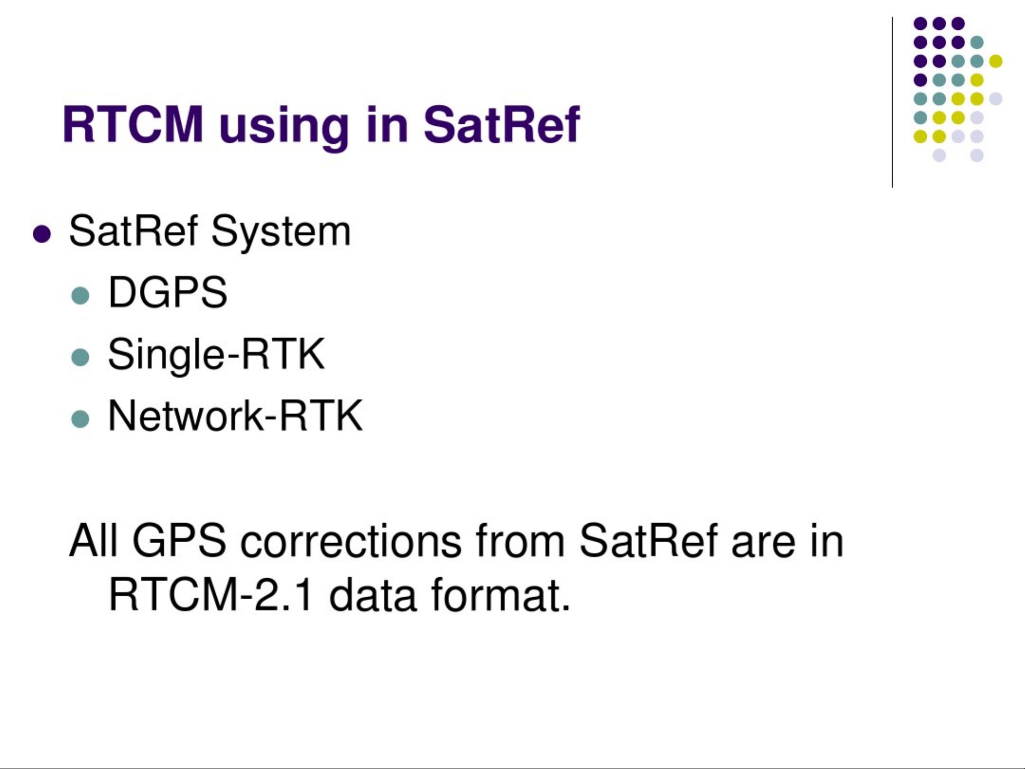Viewport: 1025px width, 769px height.
Task: Click the teal bullet next to Network-RTK
Action: (x=80, y=418)
